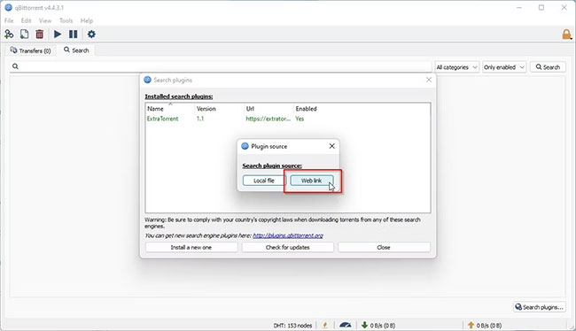
Task: Close the Plugin source dialog
Action: click(332, 146)
